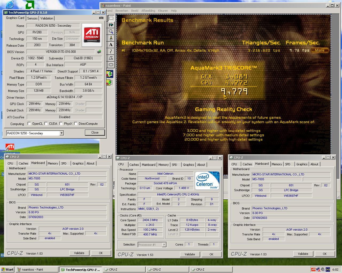Open Graphics tab in right CPU-Z window
342x273 pixels.
(302, 164)
